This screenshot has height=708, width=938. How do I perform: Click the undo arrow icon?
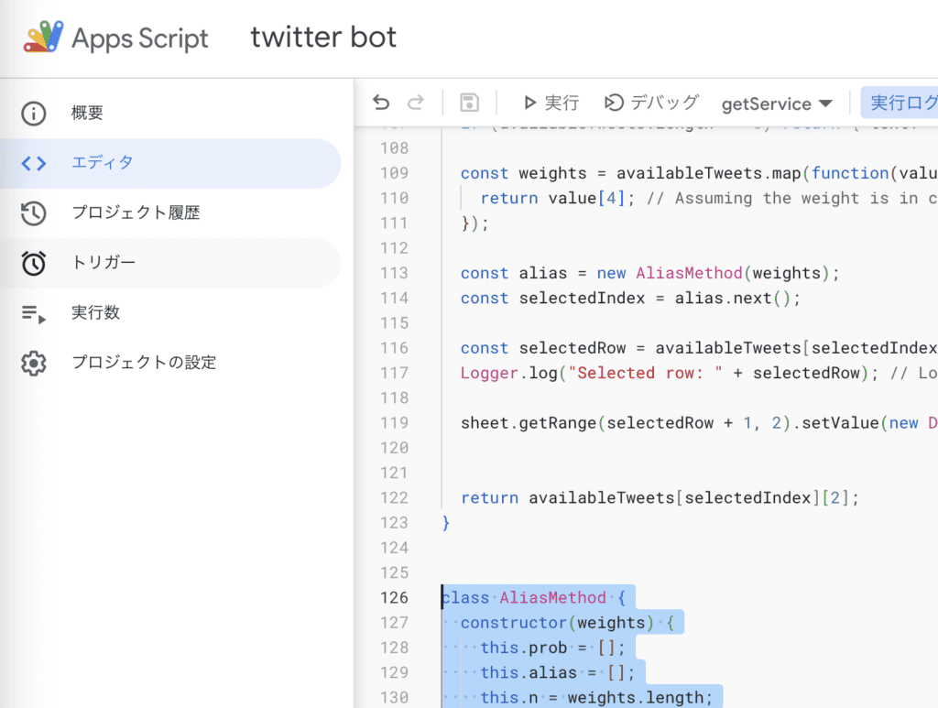click(381, 103)
